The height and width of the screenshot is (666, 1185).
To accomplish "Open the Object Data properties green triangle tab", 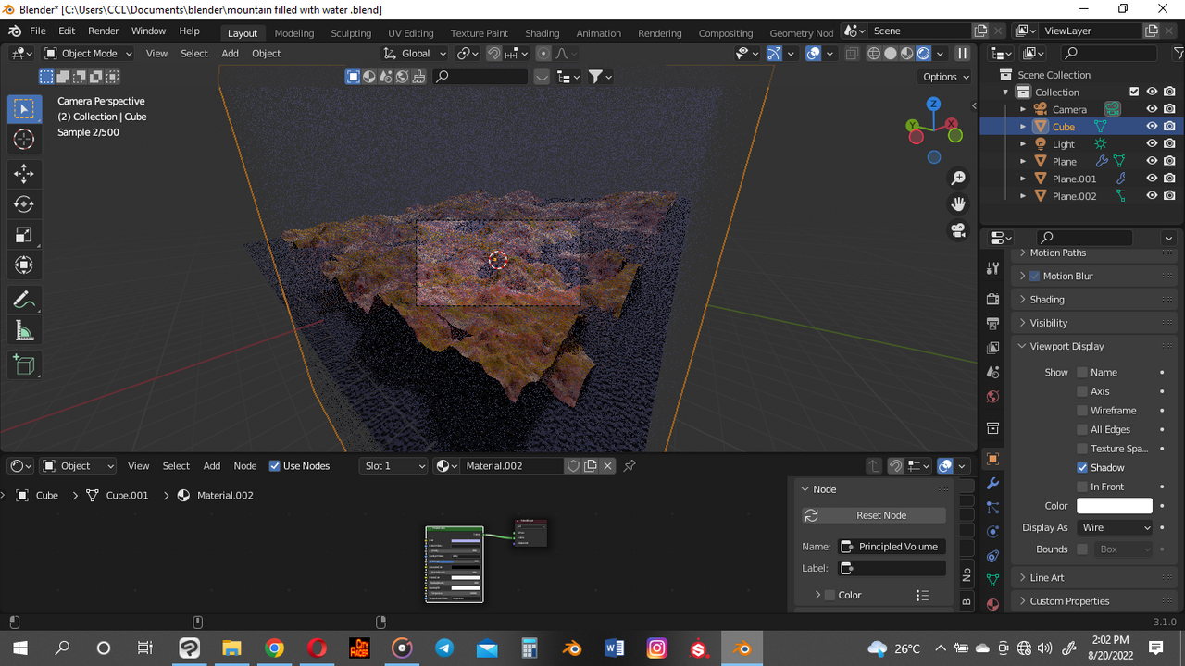I will 992,580.
